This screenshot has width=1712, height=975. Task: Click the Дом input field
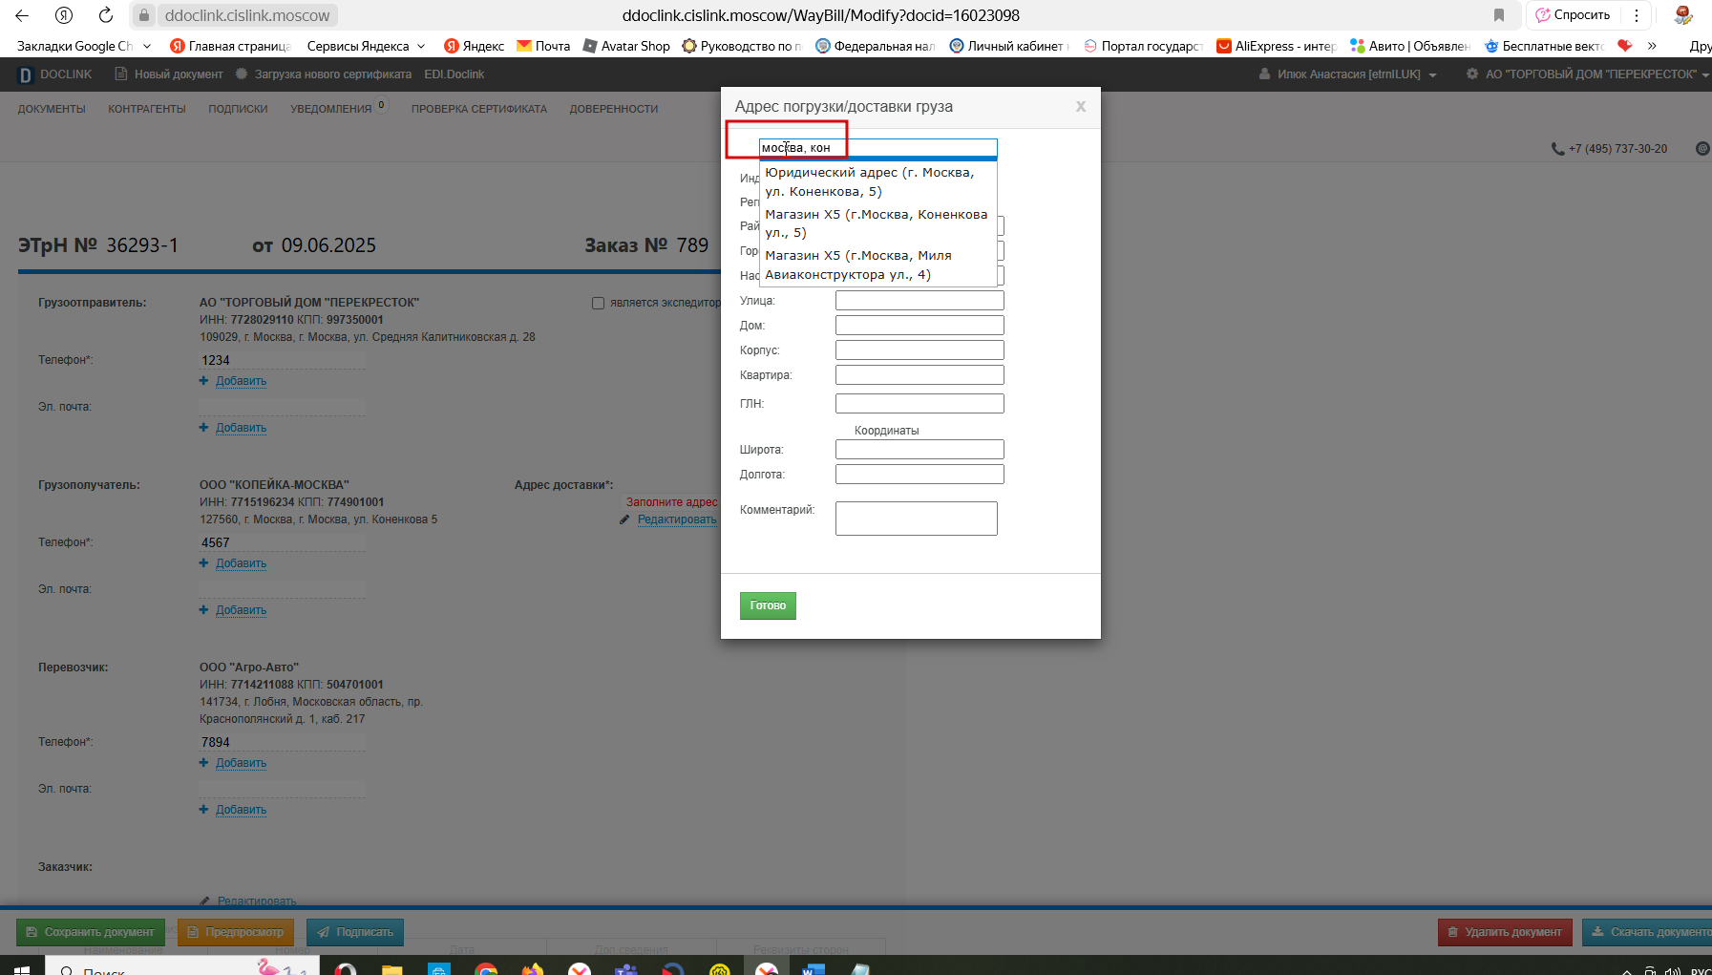pos(919,326)
